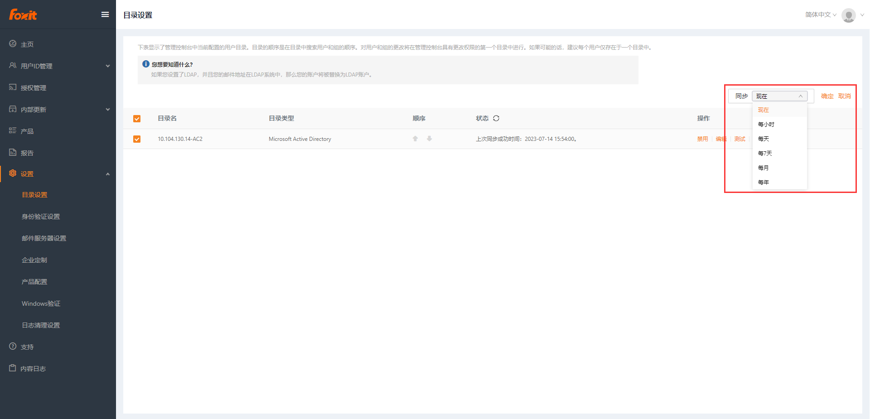Open 身份验证设置 in the sidebar
Screen dimensions: 870x419
(41, 217)
